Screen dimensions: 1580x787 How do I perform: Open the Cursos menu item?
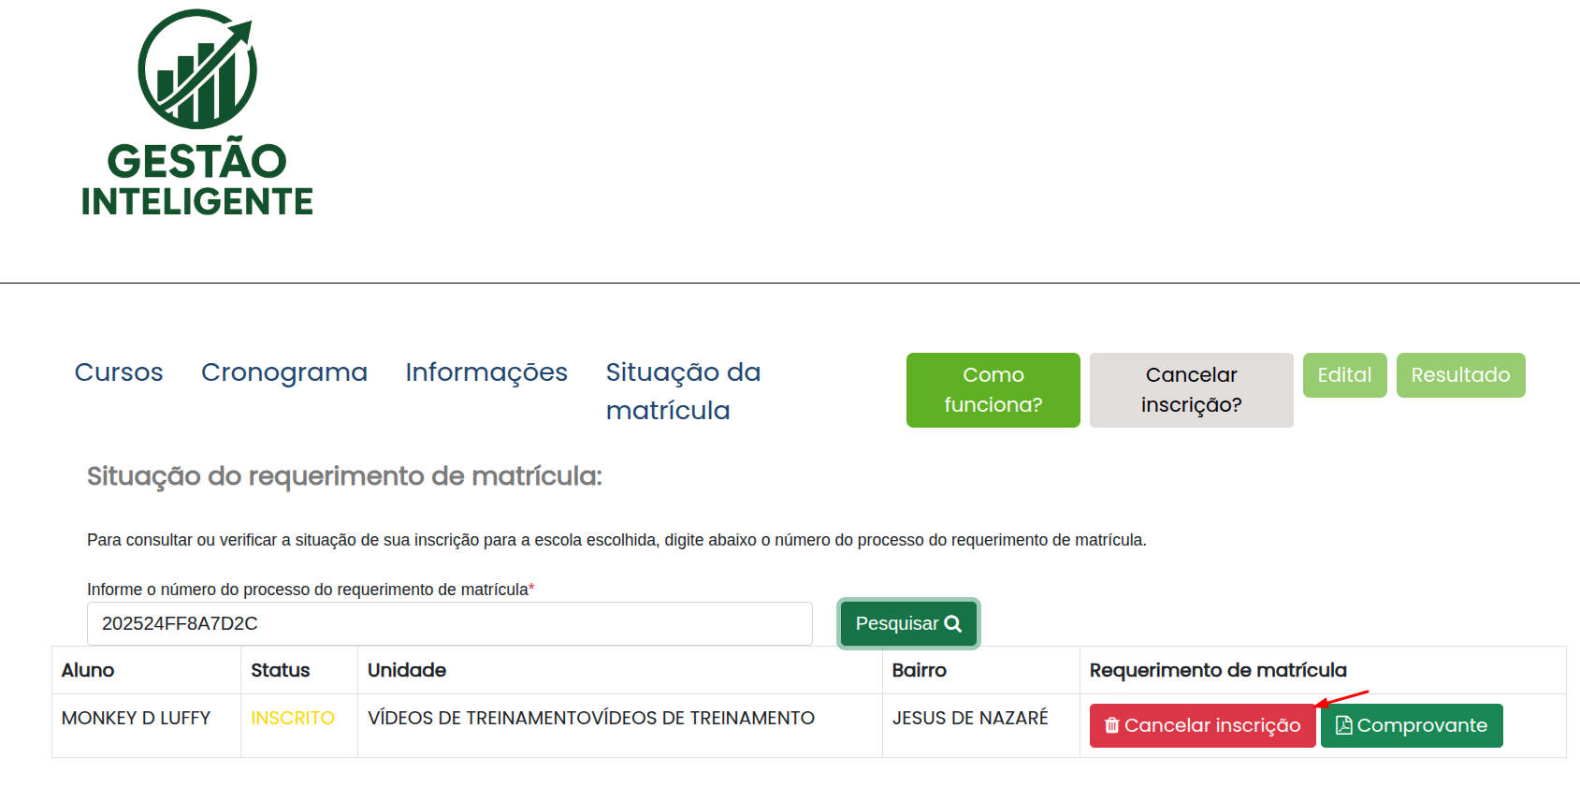[119, 372]
